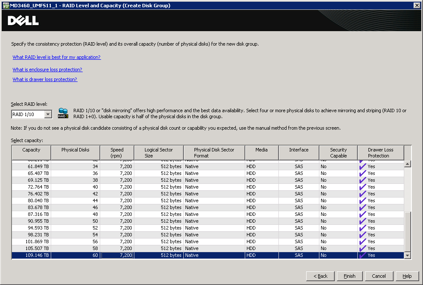The width and height of the screenshot is (423, 285).
Task: Click physical disk count 60 in selected row
Action: pos(95,255)
